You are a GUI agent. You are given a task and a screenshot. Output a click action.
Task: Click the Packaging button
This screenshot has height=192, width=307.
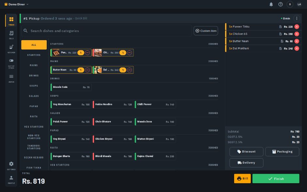[282, 152]
